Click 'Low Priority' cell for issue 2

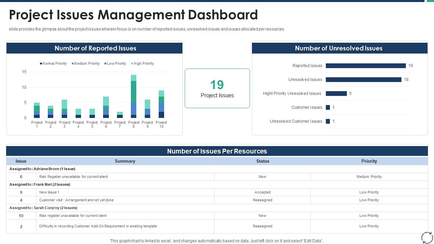369,226
